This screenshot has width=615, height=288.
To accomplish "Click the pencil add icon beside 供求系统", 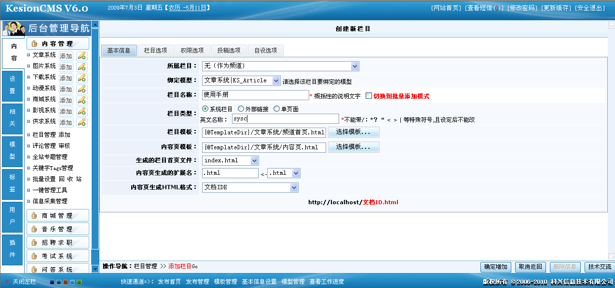I will [x=82, y=122].
